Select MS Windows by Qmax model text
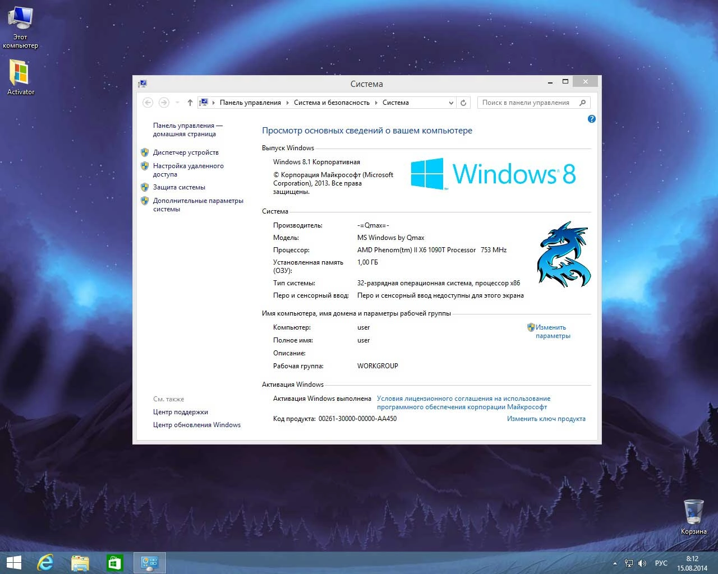 coord(391,238)
